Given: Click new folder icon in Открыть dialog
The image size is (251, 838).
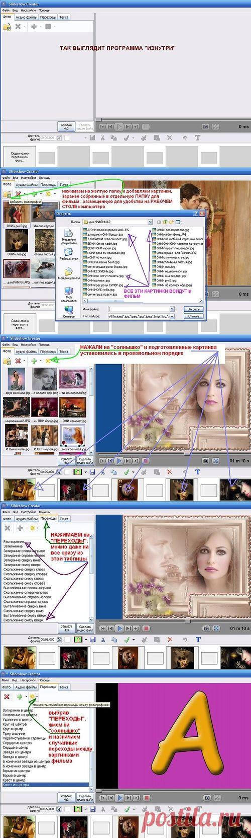Looking at the screenshot, I should click(x=171, y=221).
